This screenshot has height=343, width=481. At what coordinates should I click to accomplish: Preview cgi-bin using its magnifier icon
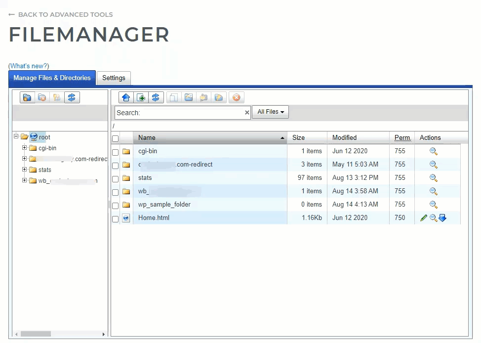tap(433, 151)
